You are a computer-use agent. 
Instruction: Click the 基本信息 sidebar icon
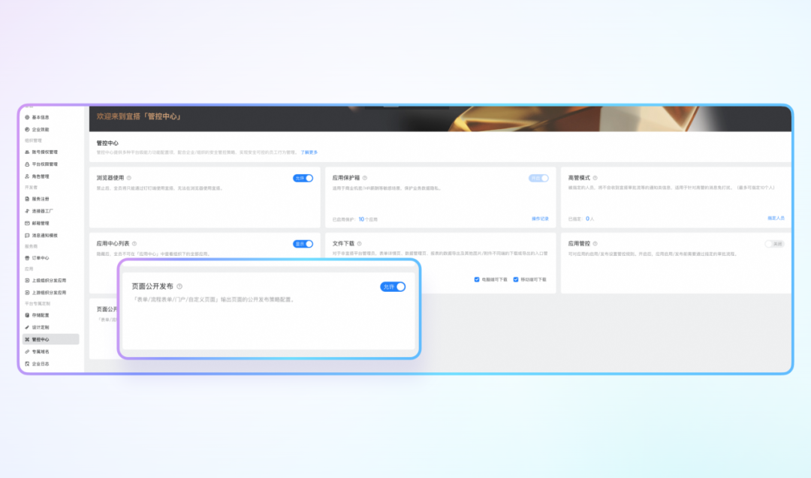(x=27, y=117)
